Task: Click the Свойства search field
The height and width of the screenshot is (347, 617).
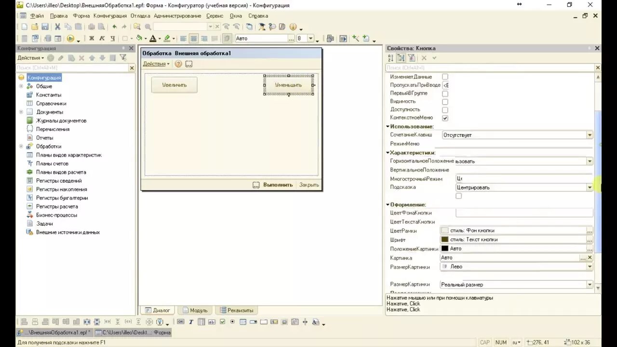Action: click(x=490, y=68)
